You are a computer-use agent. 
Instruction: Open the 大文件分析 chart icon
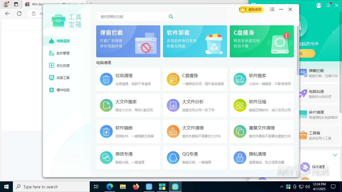tap(173, 105)
